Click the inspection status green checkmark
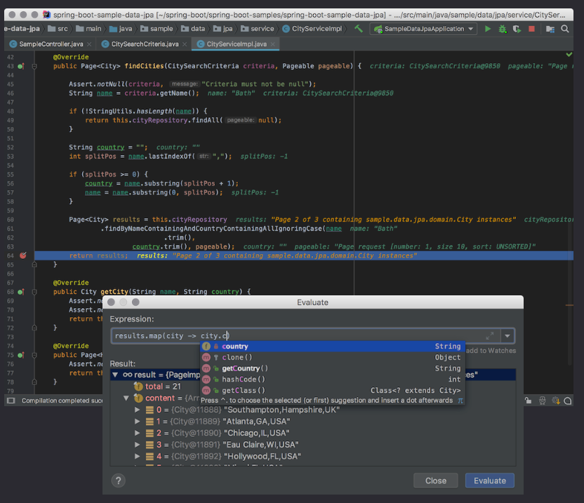Screen dimensions: 584x503 [569, 54]
